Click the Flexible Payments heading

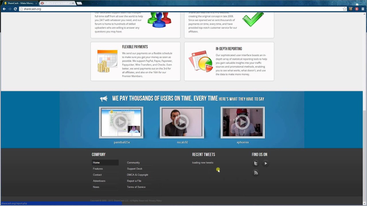point(135,47)
